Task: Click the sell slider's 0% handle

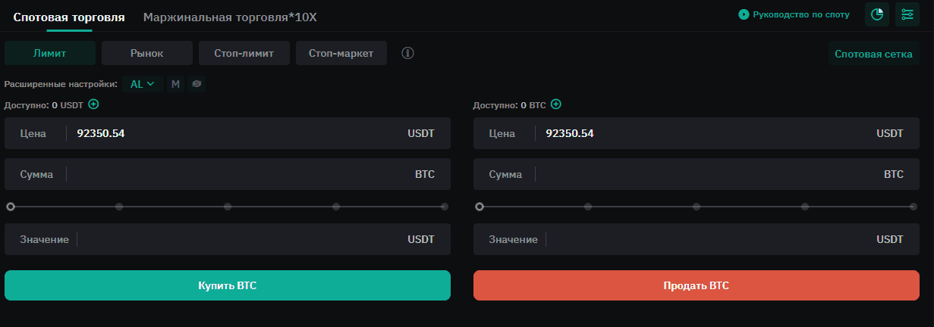Action: tap(480, 206)
